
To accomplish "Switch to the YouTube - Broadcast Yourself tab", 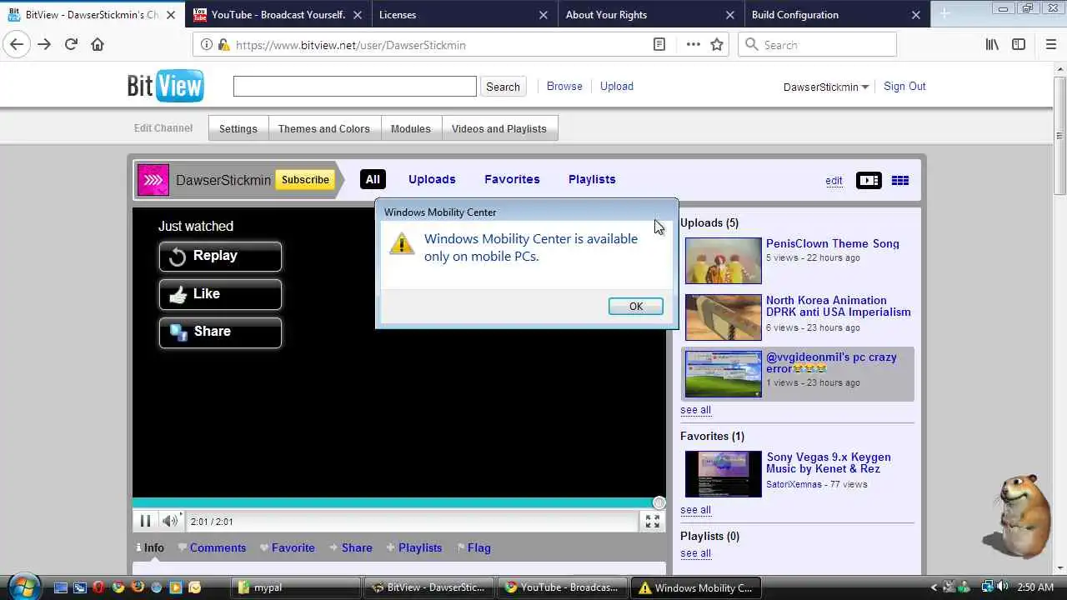I will 278,14.
